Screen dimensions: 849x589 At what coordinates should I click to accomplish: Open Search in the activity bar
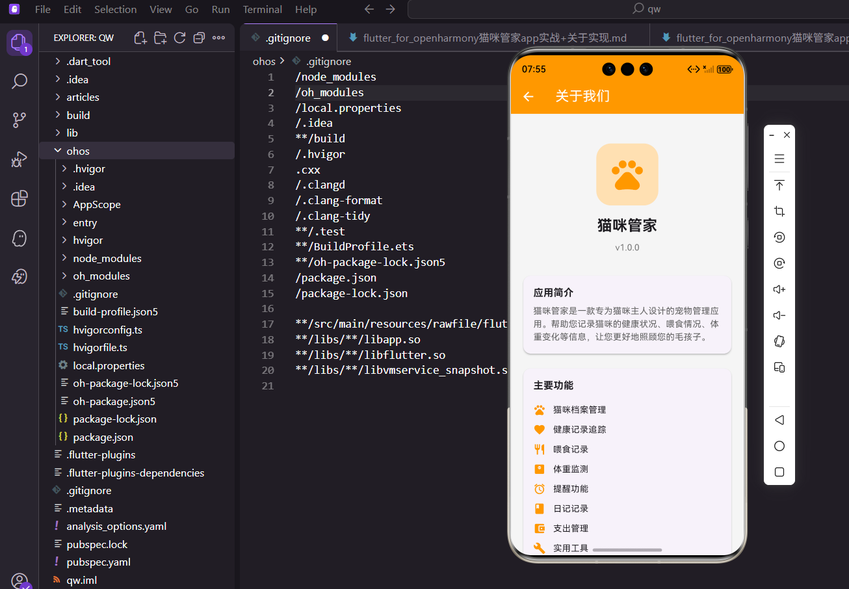[19, 81]
